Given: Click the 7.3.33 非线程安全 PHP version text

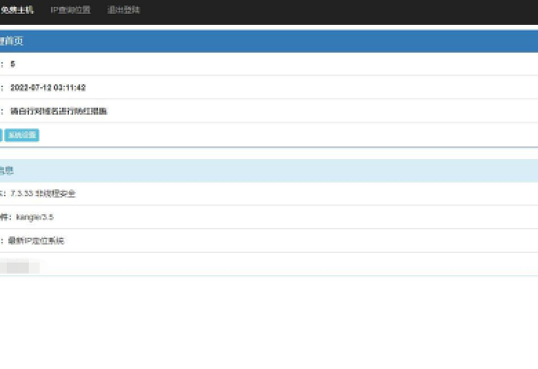Looking at the screenshot, I should coord(43,194).
